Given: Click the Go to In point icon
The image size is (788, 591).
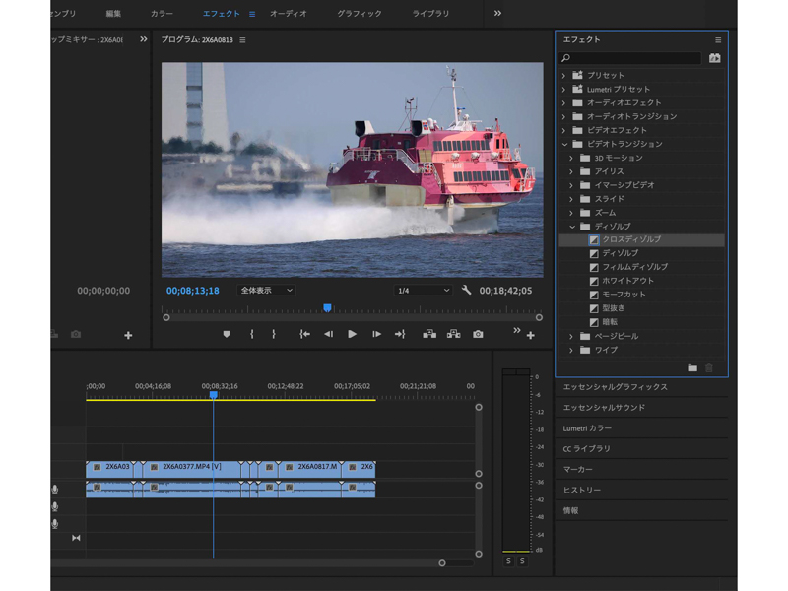Looking at the screenshot, I should tap(304, 334).
